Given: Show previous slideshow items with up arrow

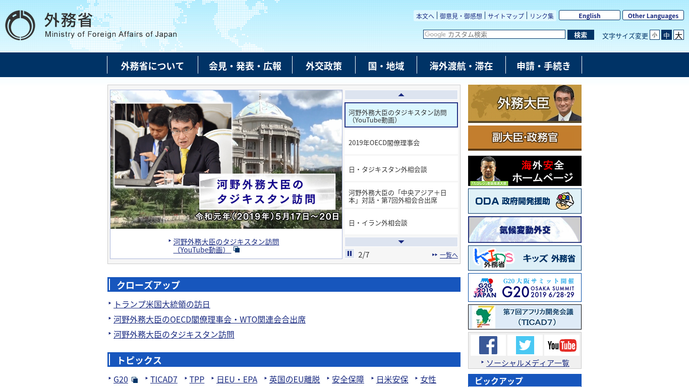Looking at the screenshot, I should point(401,95).
